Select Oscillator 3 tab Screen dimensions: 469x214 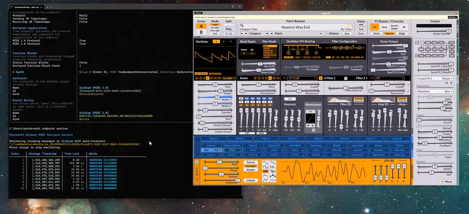pos(231,42)
